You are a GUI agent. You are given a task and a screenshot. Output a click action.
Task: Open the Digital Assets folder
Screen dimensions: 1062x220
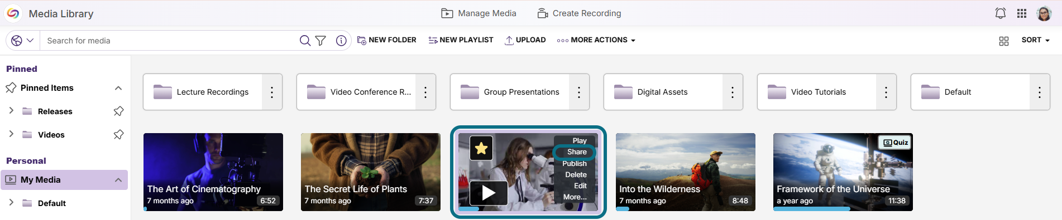663,92
